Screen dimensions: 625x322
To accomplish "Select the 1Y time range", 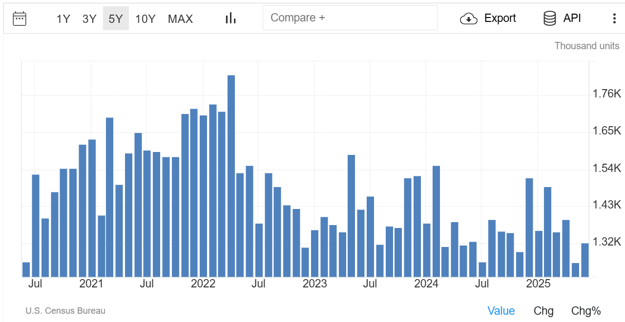I will pos(63,19).
